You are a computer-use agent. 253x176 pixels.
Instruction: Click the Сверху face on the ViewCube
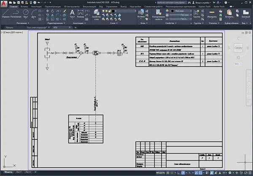tap(238, 48)
